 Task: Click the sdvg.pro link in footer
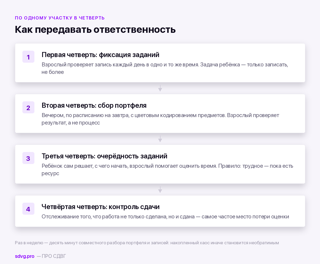tap(25, 256)
